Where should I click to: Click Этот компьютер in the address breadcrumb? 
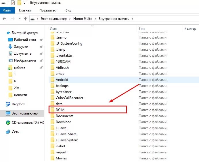coord(53,19)
